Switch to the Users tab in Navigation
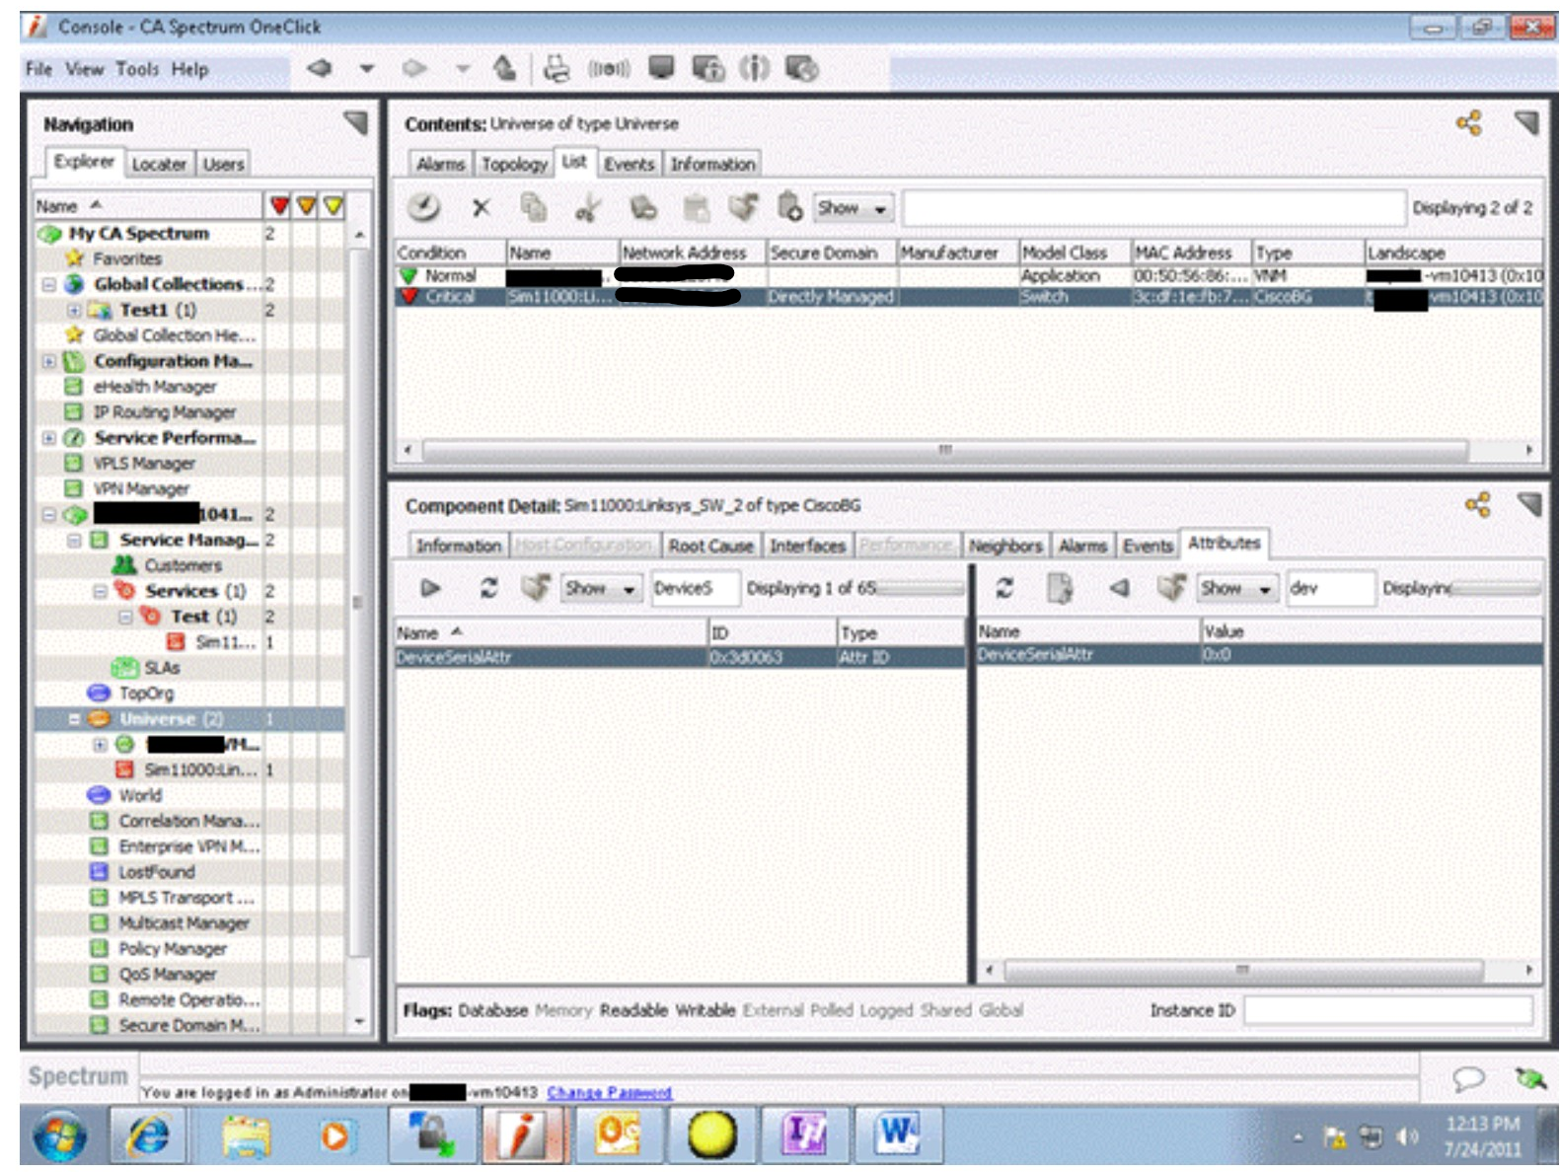Viewport: 1560px width, 1172px height. coord(224,164)
